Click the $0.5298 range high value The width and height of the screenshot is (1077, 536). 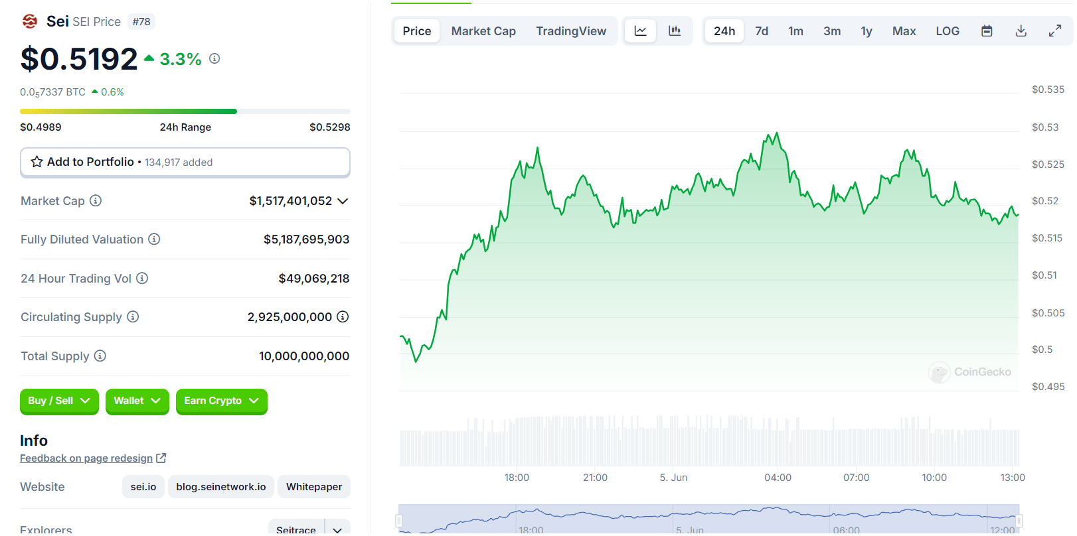point(330,127)
